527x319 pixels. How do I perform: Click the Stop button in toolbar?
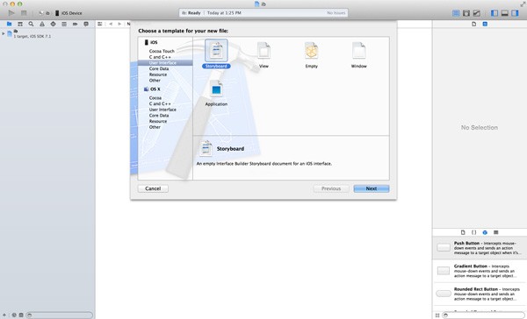pyautogui.click(x=24, y=13)
